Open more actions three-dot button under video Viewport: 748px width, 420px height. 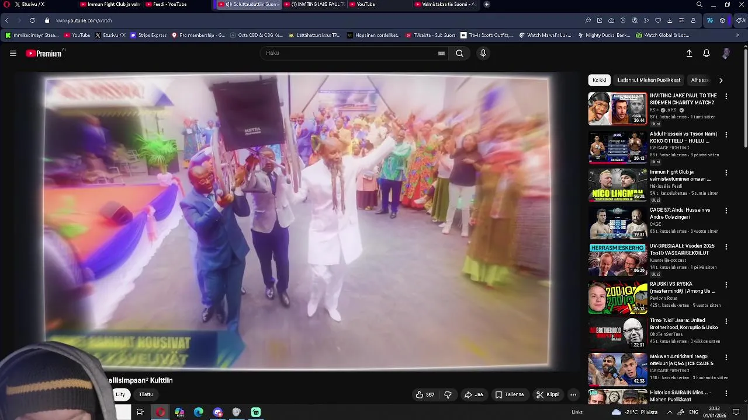tap(573, 395)
